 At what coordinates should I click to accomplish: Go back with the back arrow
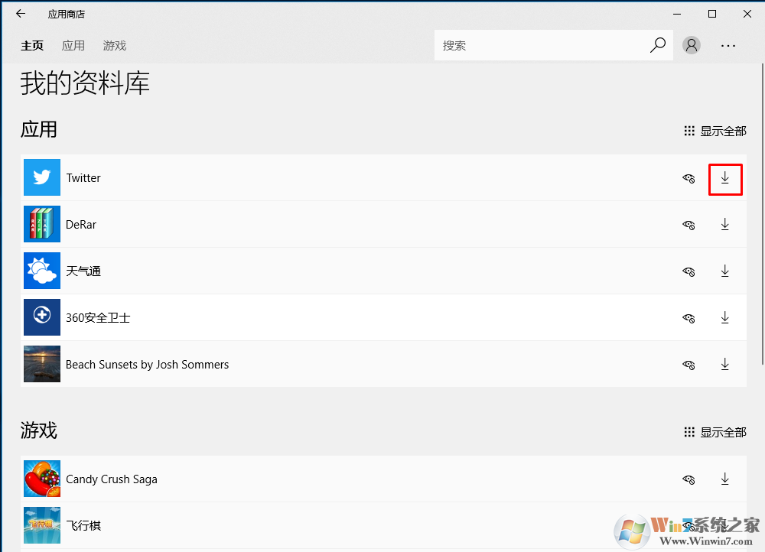click(21, 14)
